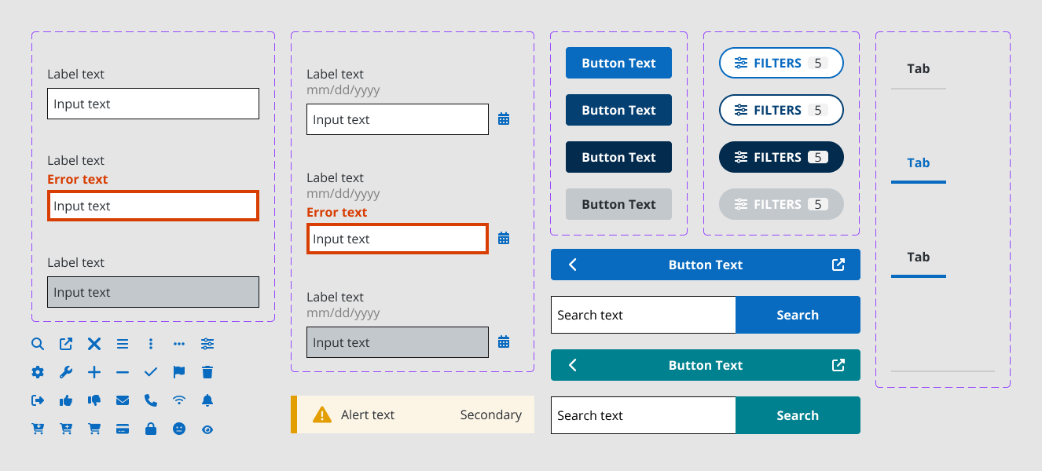Image resolution: width=1042 pixels, height=471 pixels.
Task: Click the trash can delete icon
Action: [207, 372]
